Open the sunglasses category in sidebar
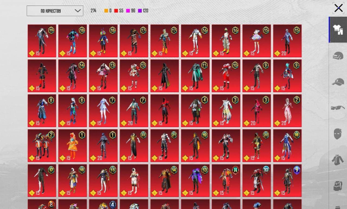Viewport: 347px width, 209px height. tap(338, 108)
